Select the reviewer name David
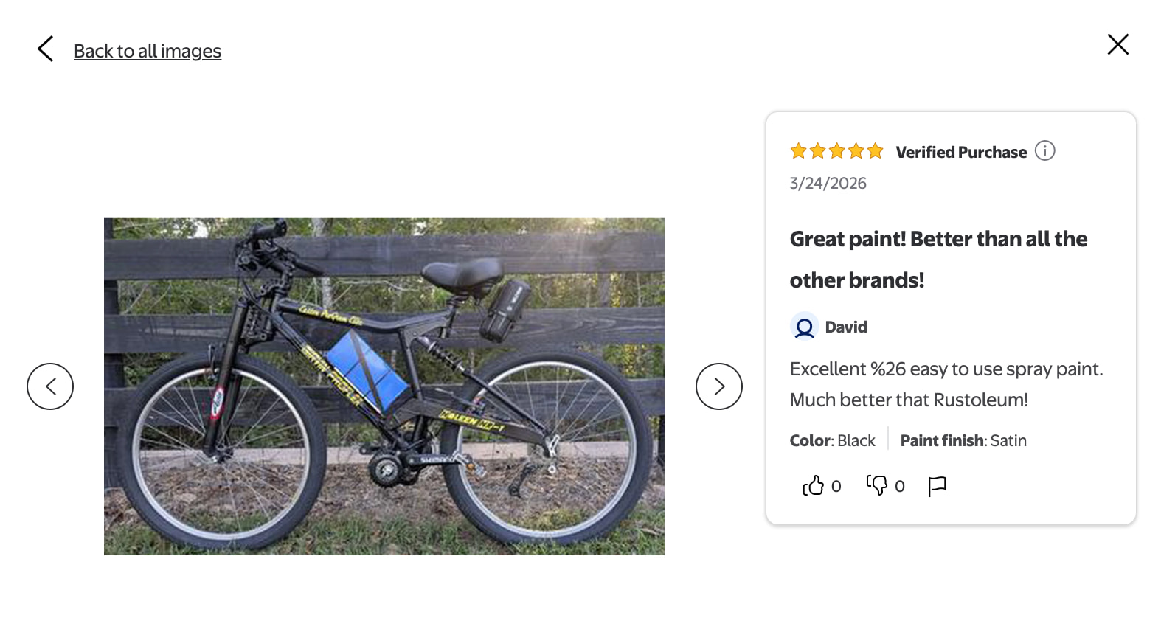 coord(846,327)
